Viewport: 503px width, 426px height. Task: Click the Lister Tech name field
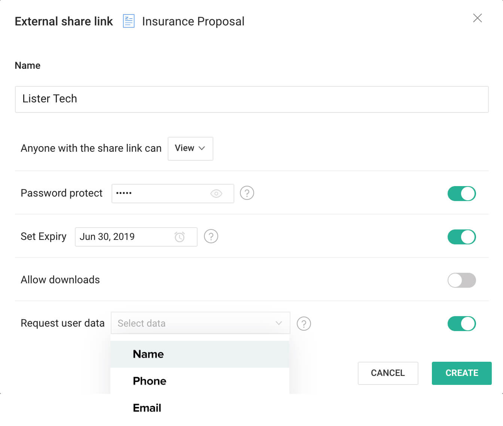tap(251, 99)
